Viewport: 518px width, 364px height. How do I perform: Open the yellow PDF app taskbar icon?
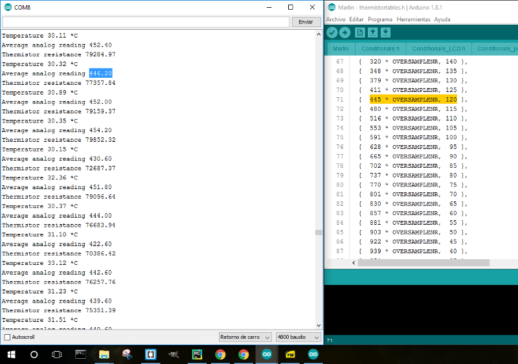[290, 354]
